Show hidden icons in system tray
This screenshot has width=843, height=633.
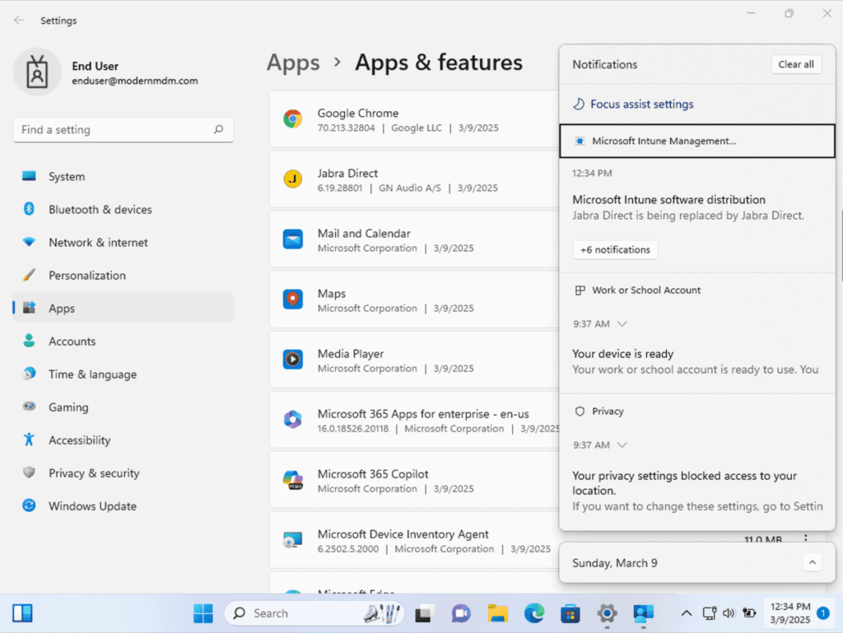pos(686,613)
